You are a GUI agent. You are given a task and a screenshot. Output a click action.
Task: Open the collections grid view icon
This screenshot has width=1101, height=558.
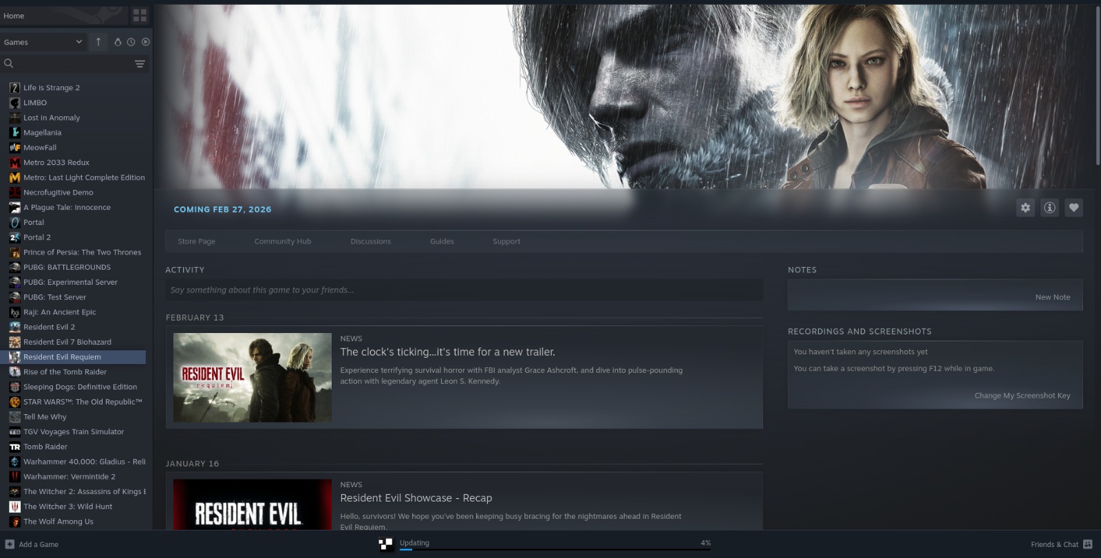pyautogui.click(x=140, y=15)
